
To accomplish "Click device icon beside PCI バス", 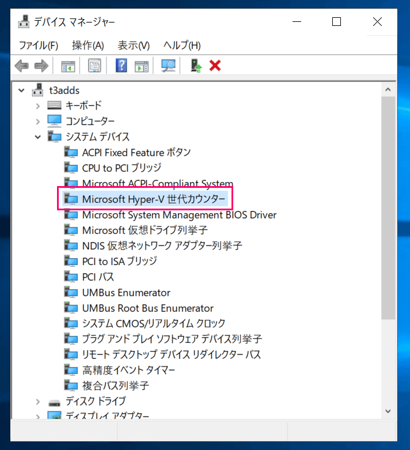I will [x=71, y=277].
